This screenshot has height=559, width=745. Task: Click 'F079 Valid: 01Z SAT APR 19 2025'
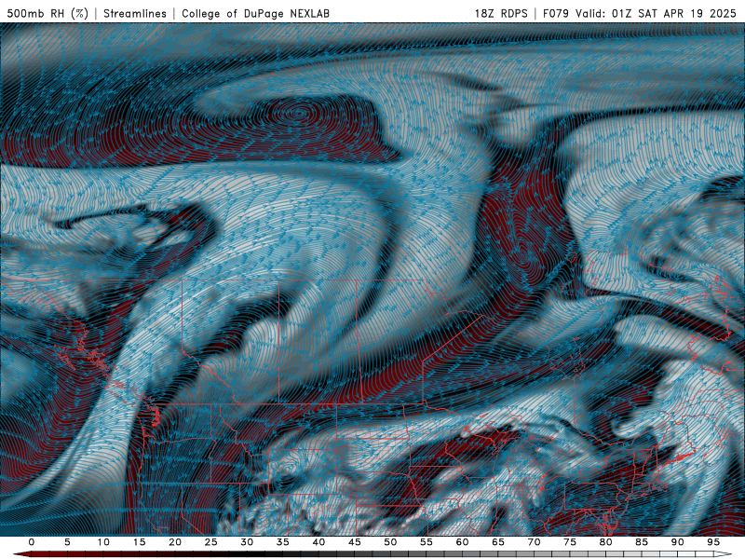coord(639,14)
